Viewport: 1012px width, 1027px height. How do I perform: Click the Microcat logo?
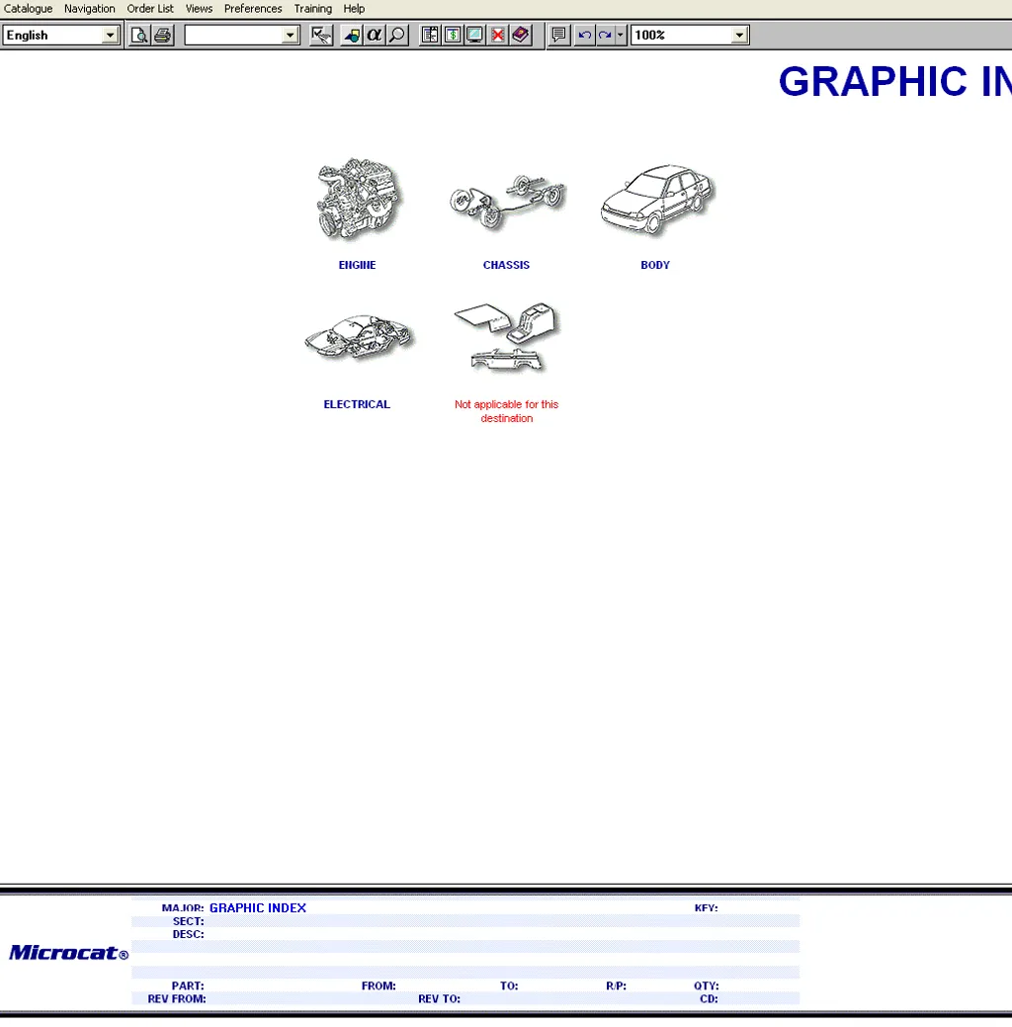(x=68, y=952)
